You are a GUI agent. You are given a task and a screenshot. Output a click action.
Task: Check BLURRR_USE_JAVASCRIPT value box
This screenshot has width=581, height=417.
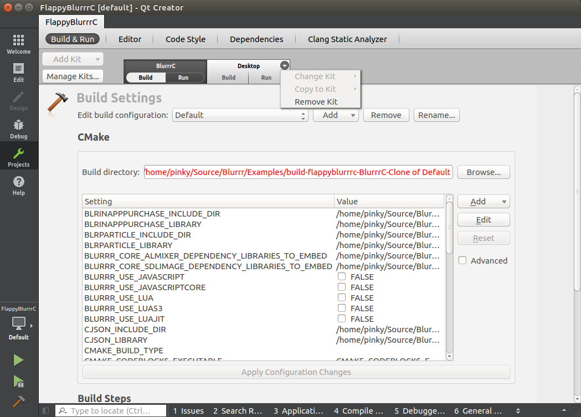(x=342, y=276)
